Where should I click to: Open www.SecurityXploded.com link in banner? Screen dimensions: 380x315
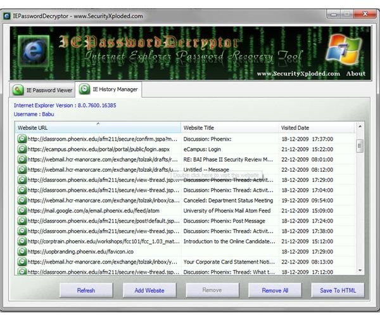tap(298, 74)
